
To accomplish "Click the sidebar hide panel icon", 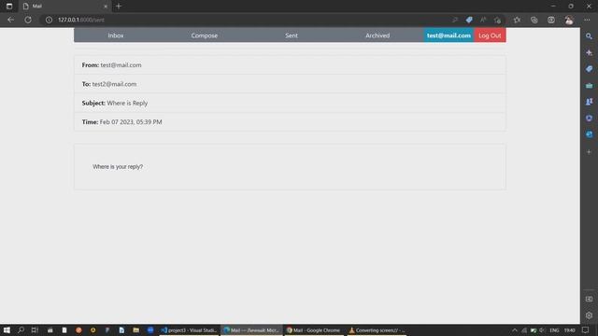I will coord(590,299).
